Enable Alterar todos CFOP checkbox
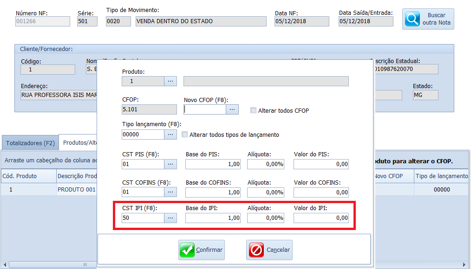This screenshot has width=471, height=269. point(253,110)
